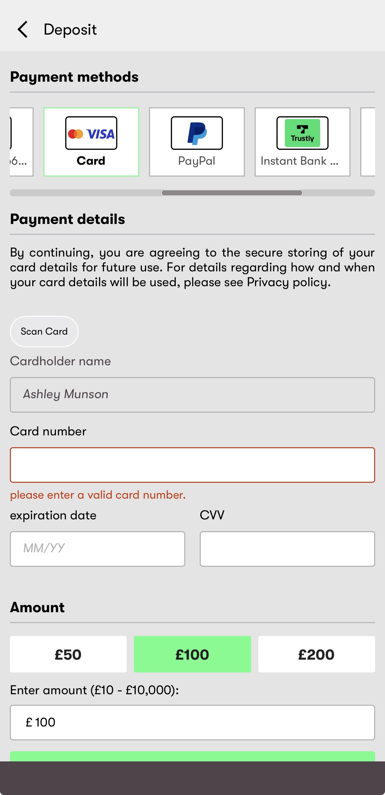Choose the £100 preset amount

[192, 654]
